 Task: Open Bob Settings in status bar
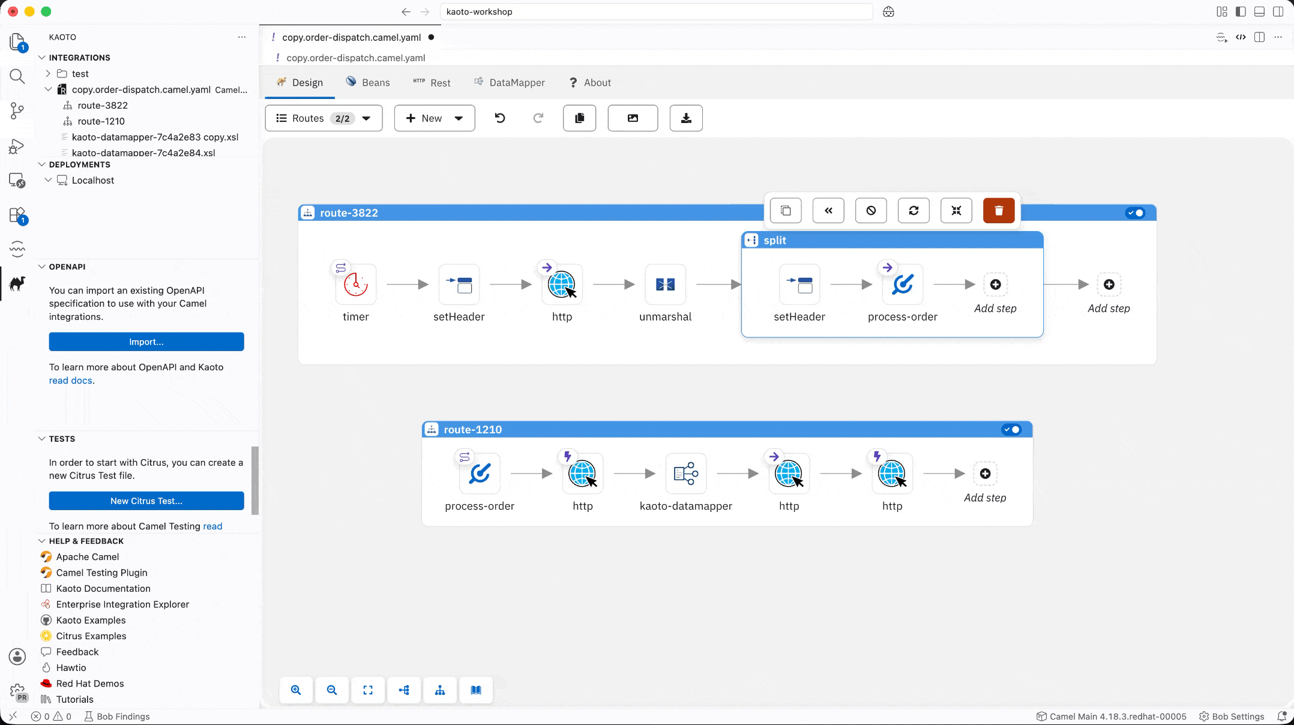pyautogui.click(x=1232, y=716)
